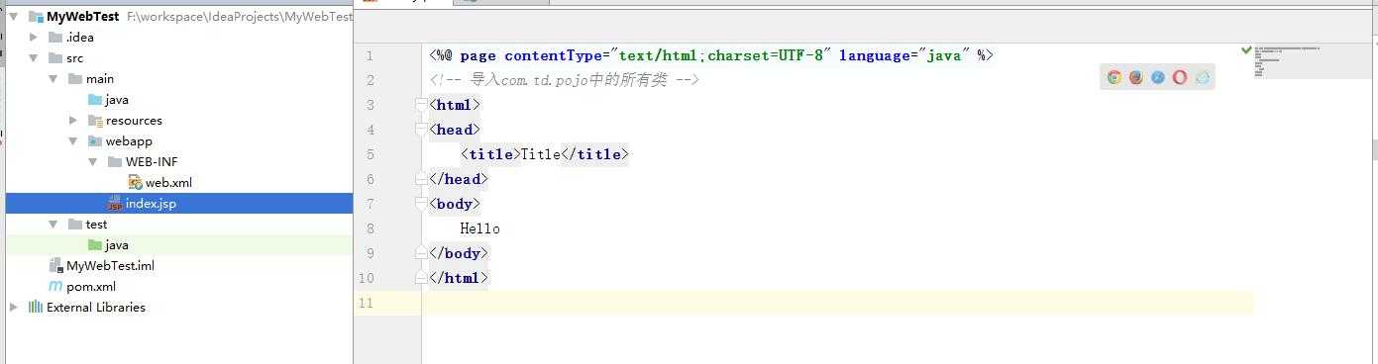Click the closing </title> tag
The height and width of the screenshot is (364, 1378).
coord(595,154)
